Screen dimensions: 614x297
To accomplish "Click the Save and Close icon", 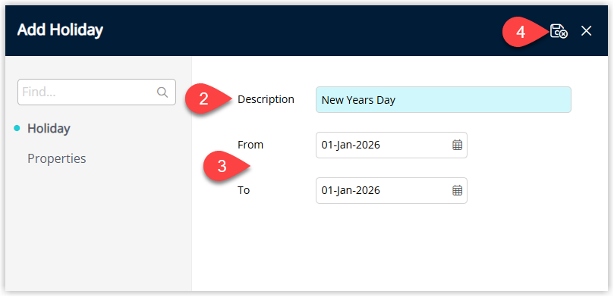I will tap(559, 31).
